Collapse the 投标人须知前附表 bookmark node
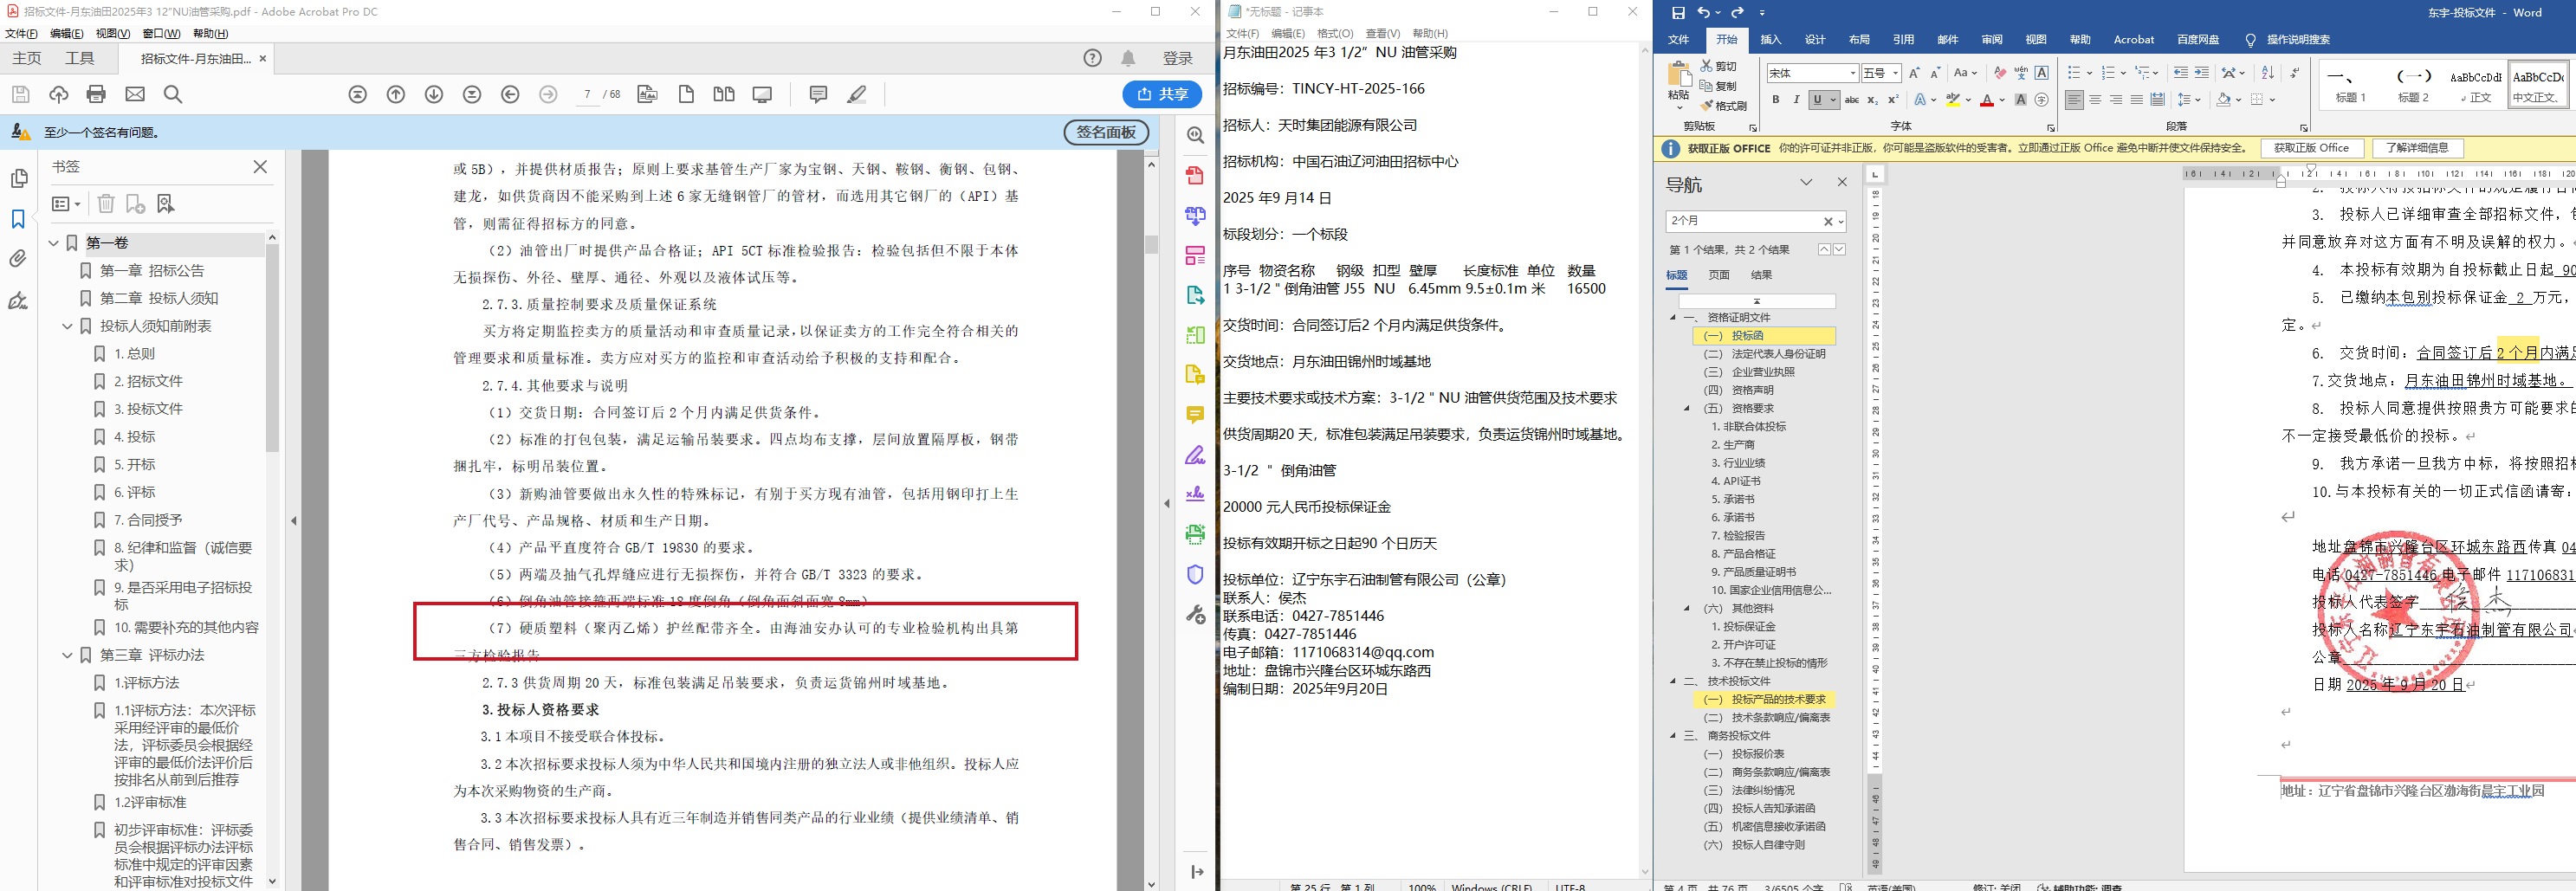Screen dimensions: 2576x891 (x=68, y=326)
